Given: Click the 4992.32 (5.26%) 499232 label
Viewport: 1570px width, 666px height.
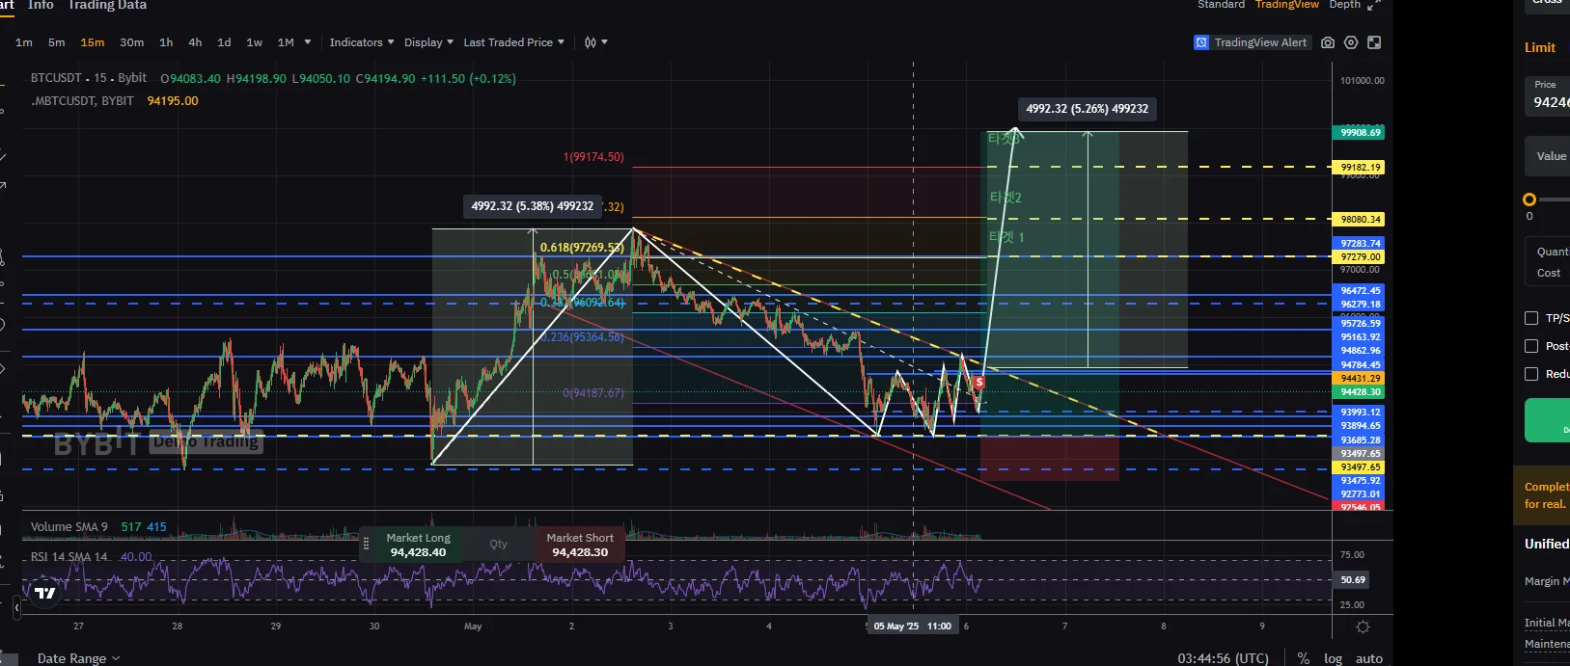Looking at the screenshot, I should pyautogui.click(x=1088, y=109).
